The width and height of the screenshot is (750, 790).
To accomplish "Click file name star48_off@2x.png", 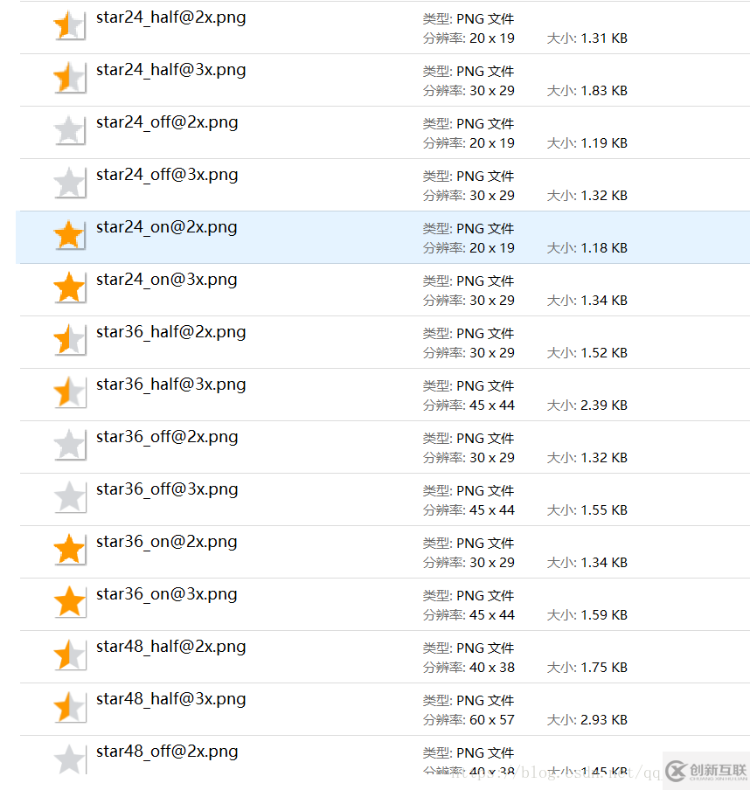I will 167,752.
